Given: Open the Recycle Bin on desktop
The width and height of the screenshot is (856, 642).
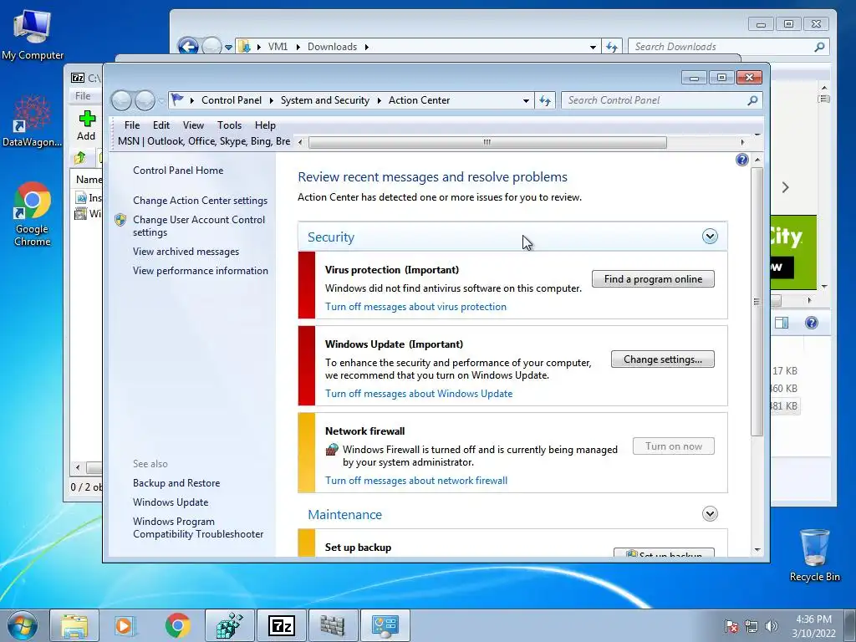Looking at the screenshot, I should [814, 555].
